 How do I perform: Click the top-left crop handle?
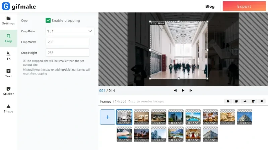click(150, 21)
